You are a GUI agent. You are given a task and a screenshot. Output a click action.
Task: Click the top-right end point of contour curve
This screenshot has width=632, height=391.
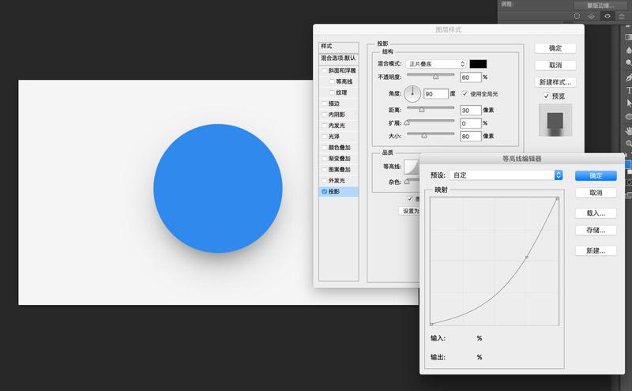558,198
